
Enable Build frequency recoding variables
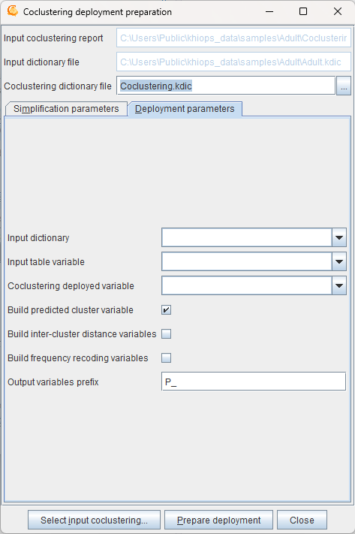click(166, 358)
